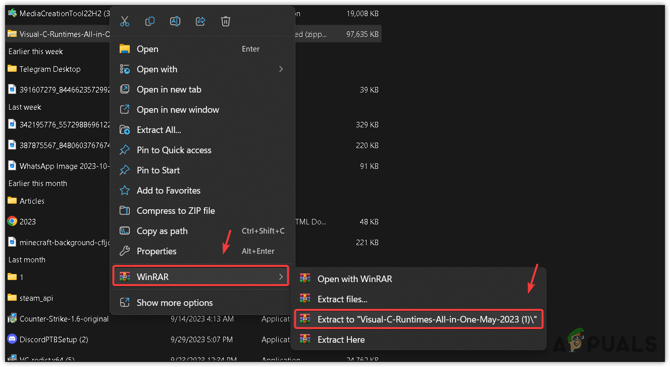Select the DiscordPTBSetup (2) file

pyautogui.click(x=54, y=340)
